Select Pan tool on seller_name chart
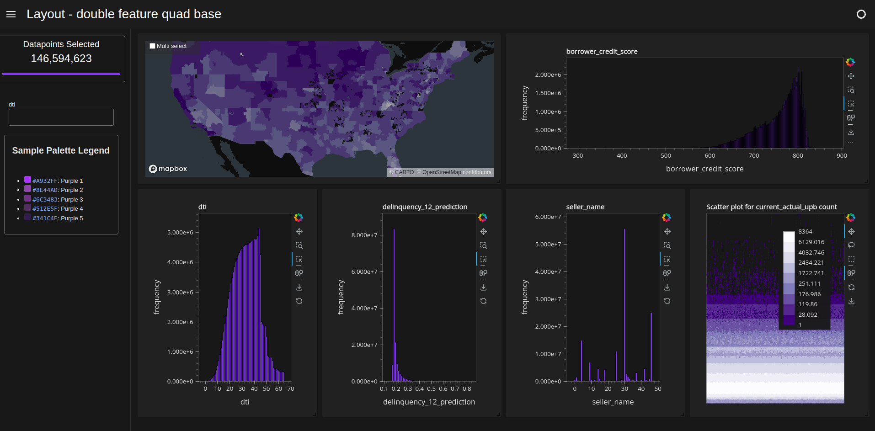Screen dimensions: 875x431 [667, 231]
